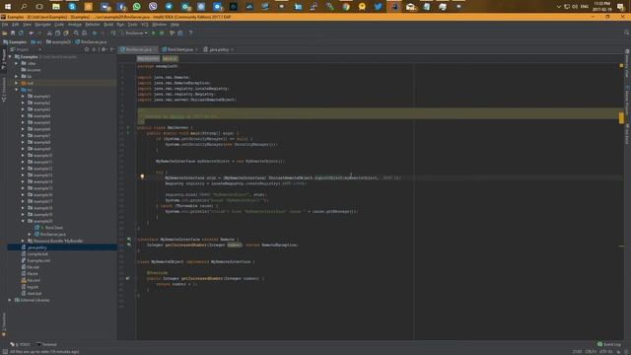Screen dimensions: 631x355
Task: Open WhatsApp from taskbar
Action: [137, 7]
